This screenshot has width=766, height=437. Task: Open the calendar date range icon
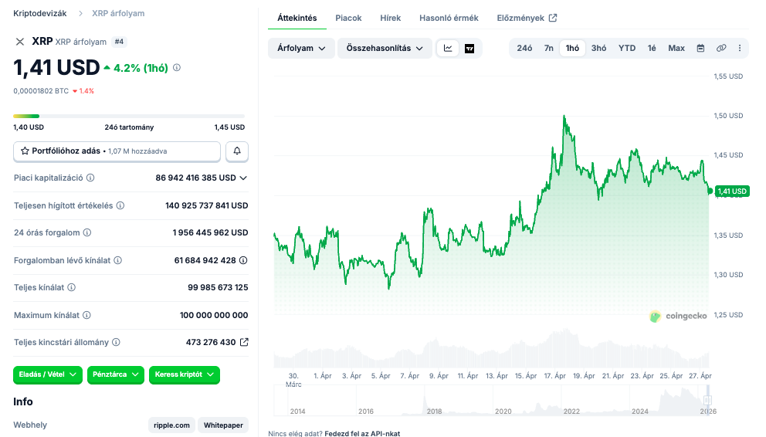coord(700,48)
